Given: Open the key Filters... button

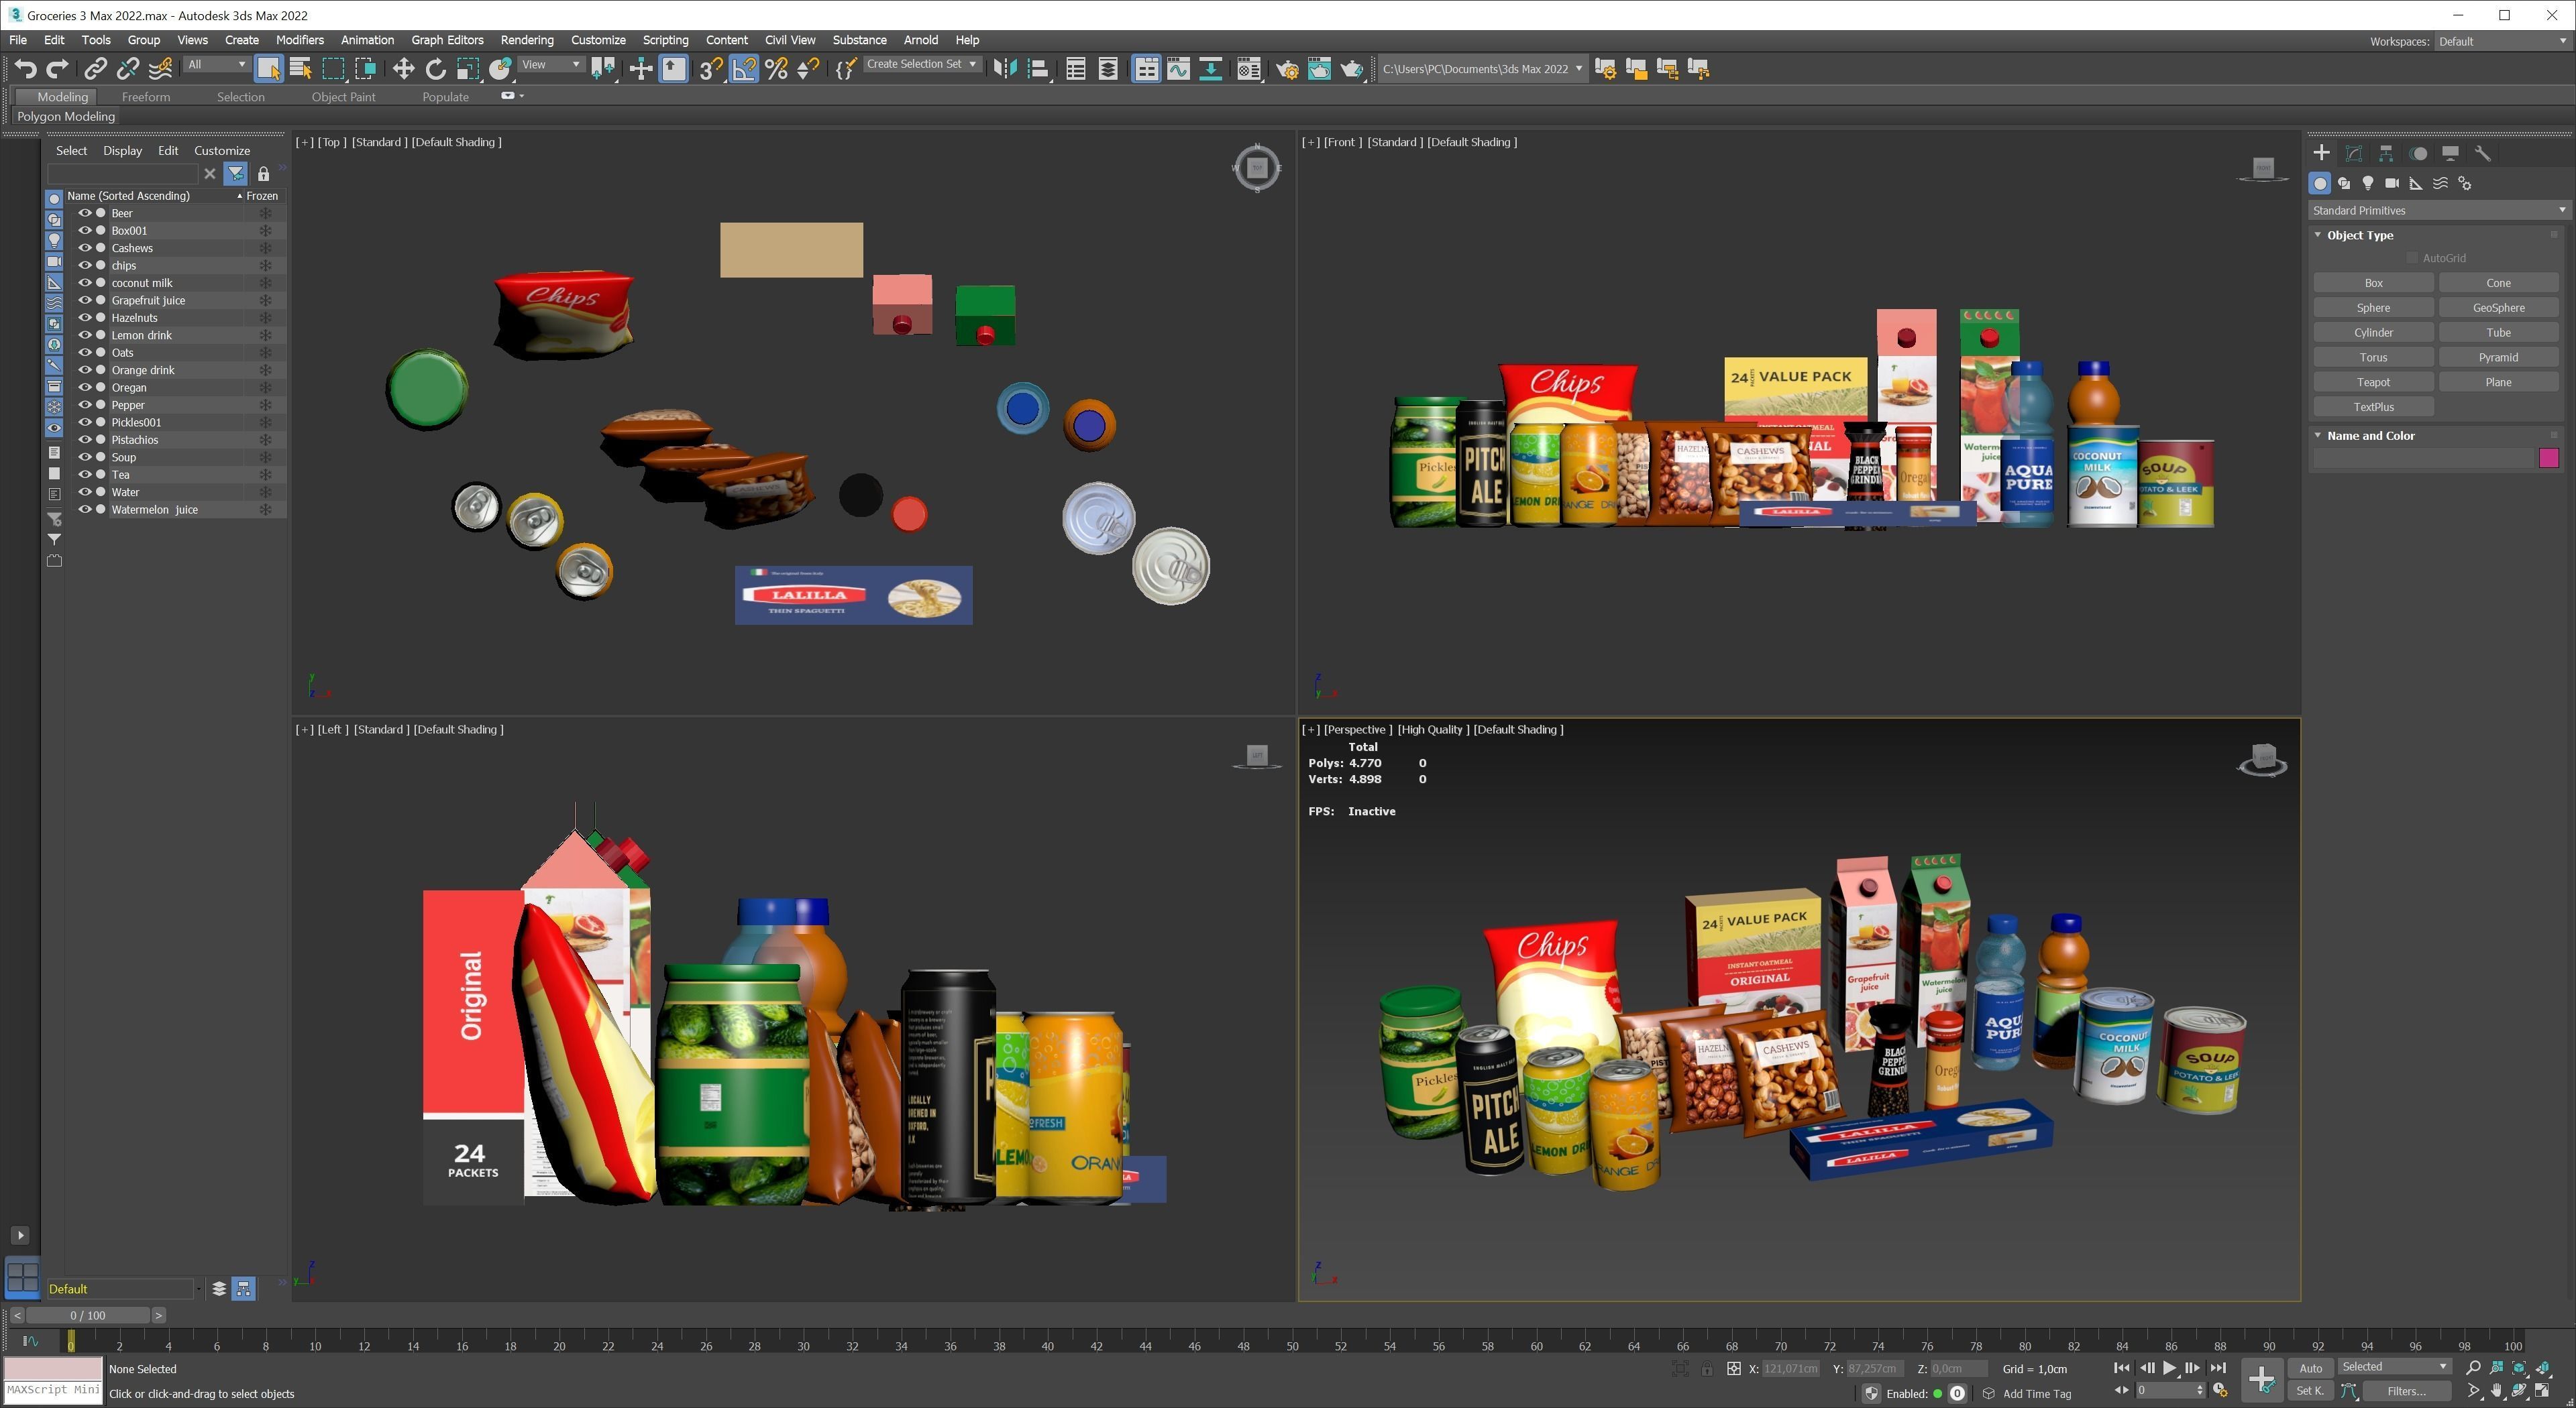Looking at the screenshot, I should click(2406, 1391).
